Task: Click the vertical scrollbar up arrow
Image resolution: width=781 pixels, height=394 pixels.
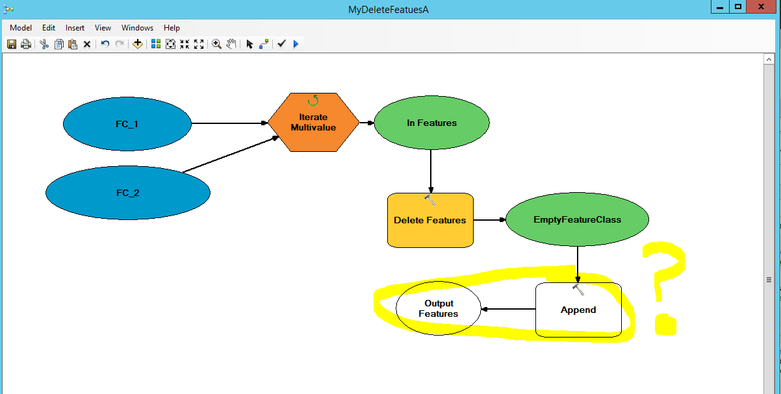Action: click(767, 59)
